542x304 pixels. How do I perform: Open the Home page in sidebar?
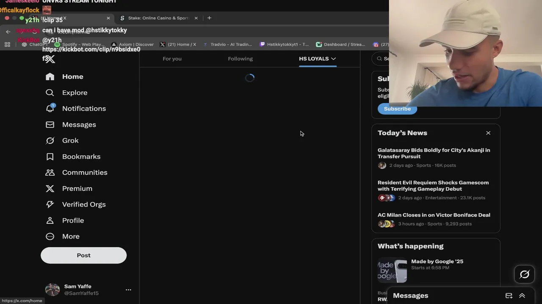pyautogui.click(x=64, y=76)
